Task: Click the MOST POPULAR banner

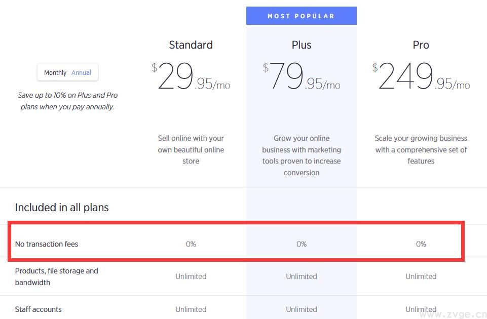Action: [x=301, y=15]
